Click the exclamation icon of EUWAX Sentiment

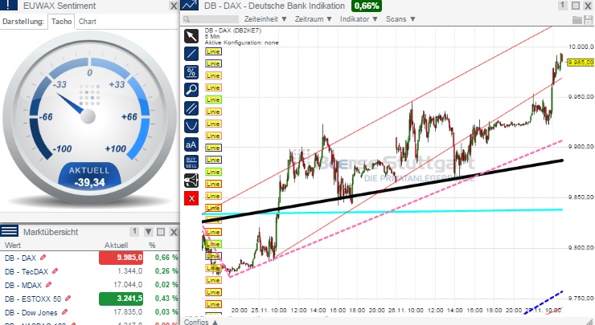click(x=9, y=5)
